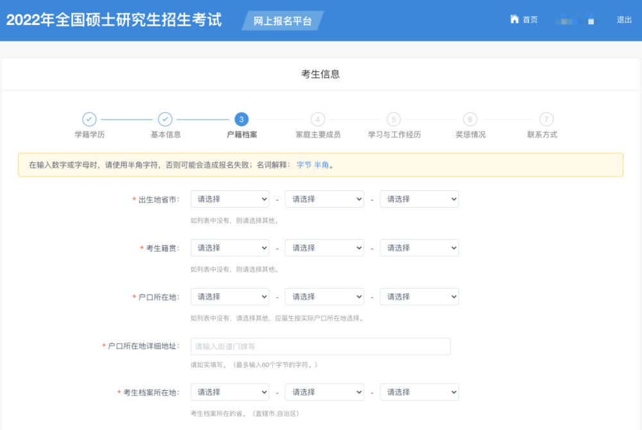Image resolution: width=642 pixels, height=430 pixels.
Task: Open the second 出生地省市 city dropdown
Action: tap(324, 199)
